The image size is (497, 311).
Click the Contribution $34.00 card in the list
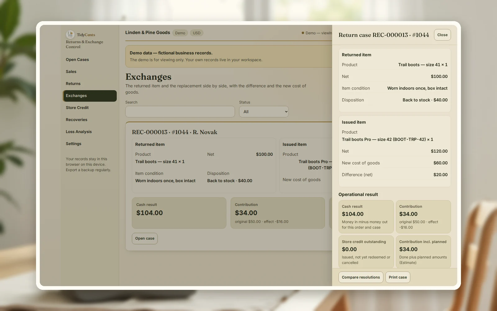point(277,213)
